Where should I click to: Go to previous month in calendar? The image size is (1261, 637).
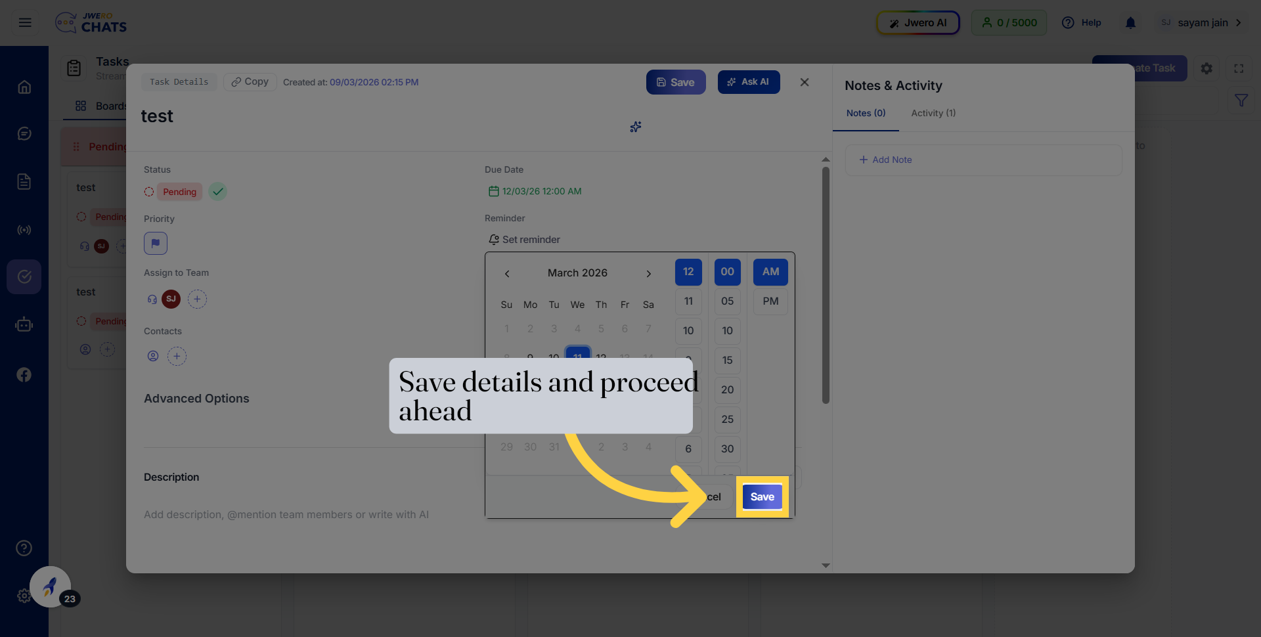point(507,274)
